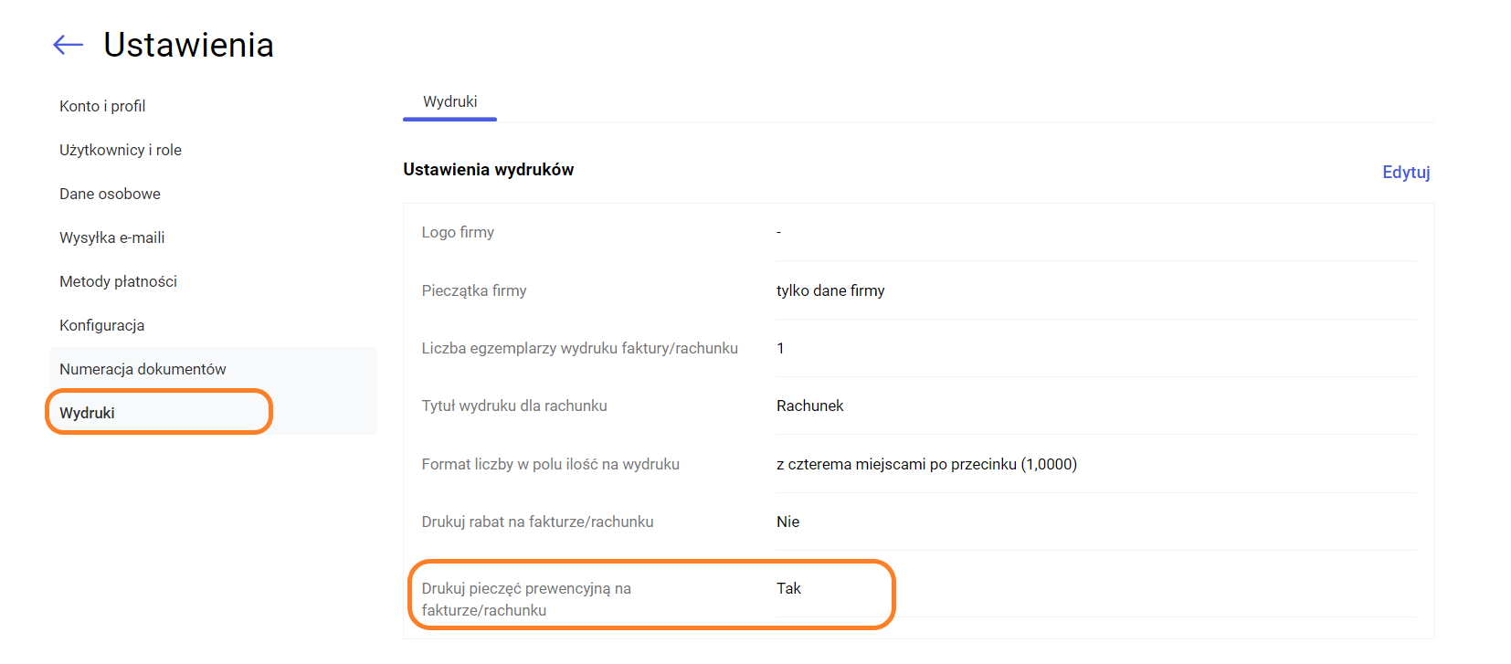Screen dimensions: 1511x664
Task: Open the Konfiguracja menu item
Action: point(101,325)
